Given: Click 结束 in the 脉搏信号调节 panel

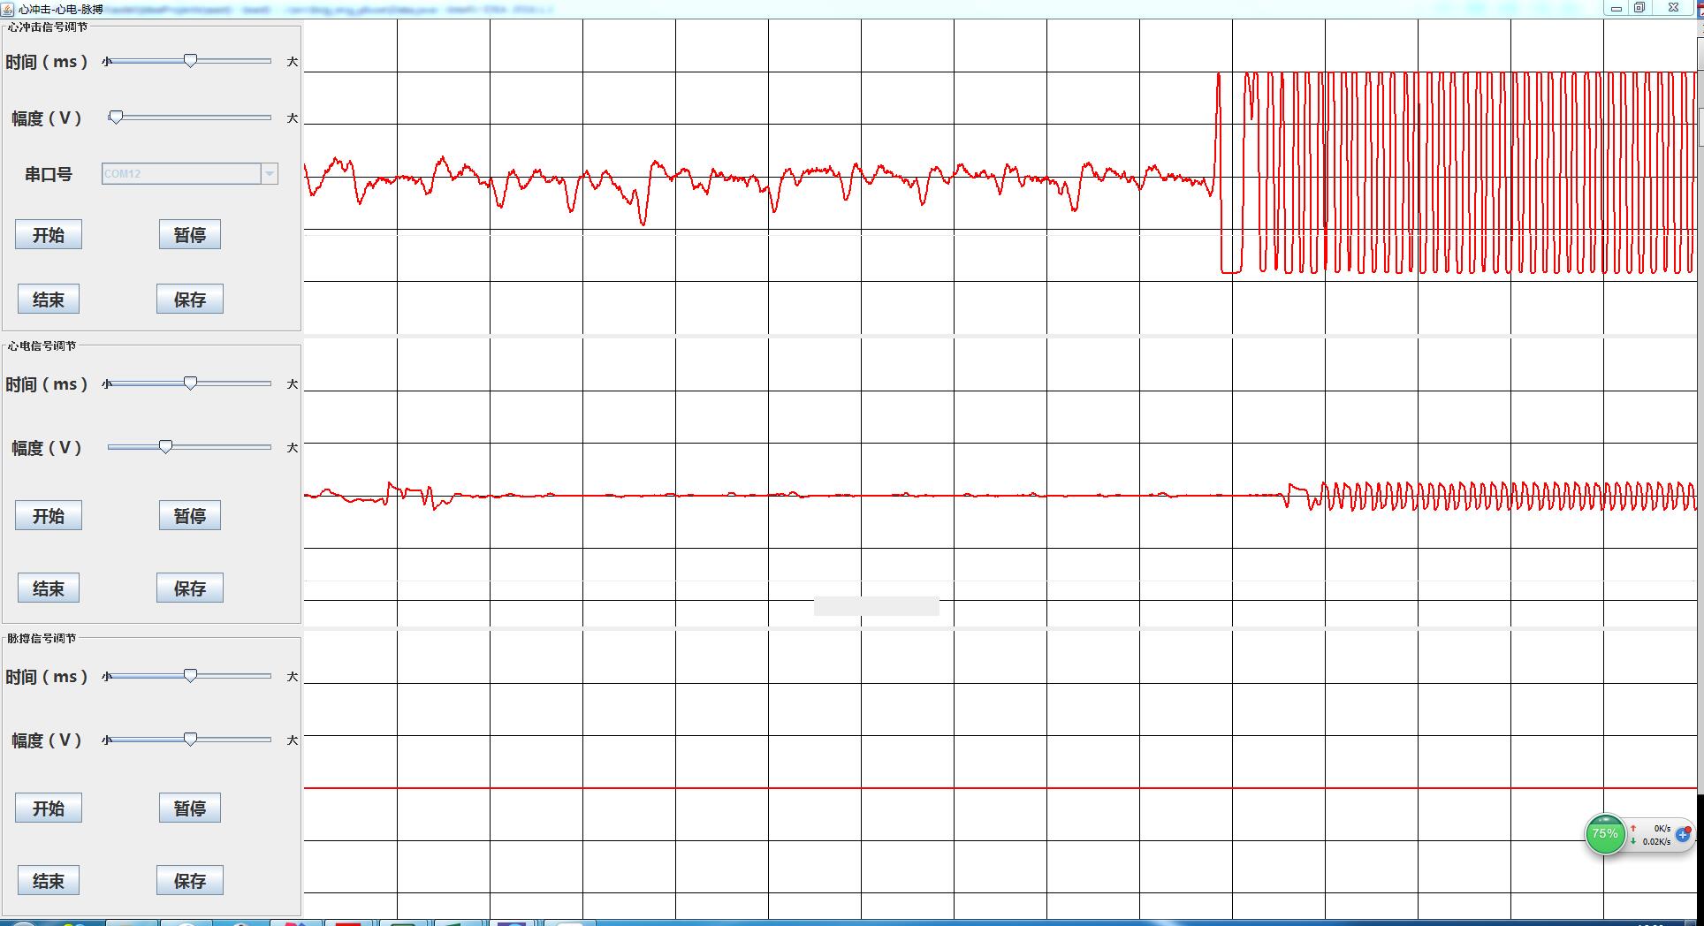Looking at the screenshot, I should click(49, 881).
